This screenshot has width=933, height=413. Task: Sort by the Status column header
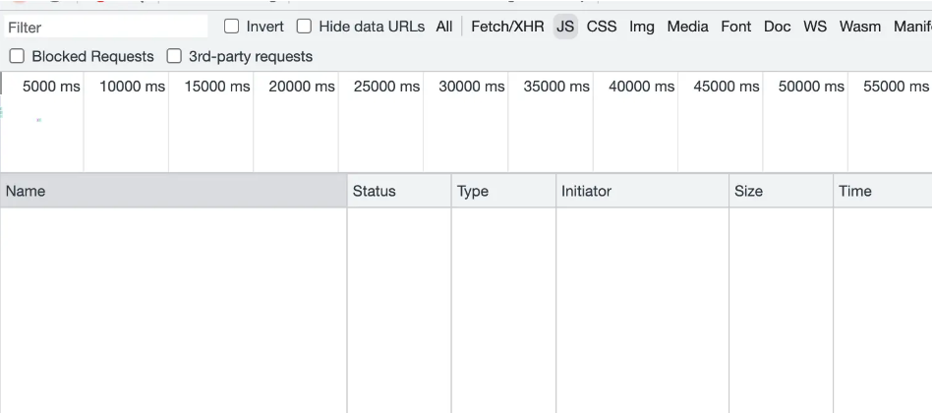(398, 192)
